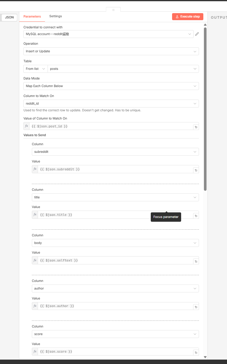Open the Operation dropdown
This screenshot has width=227, height=364.
pos(111,51)
